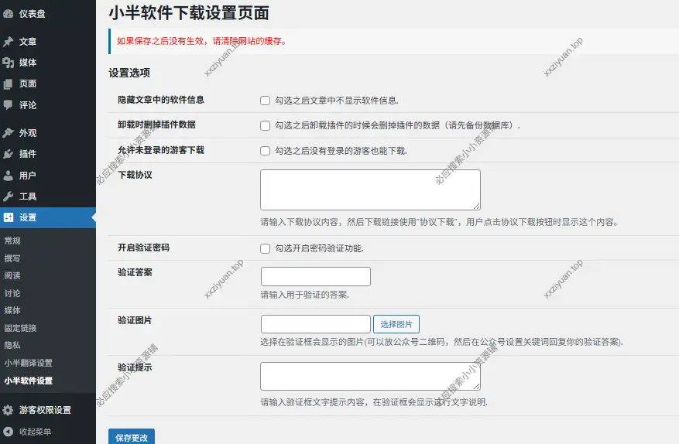The height and width of the screenshot is (444, 679).
Task: Collapse sidebar with 收起菜单
Action: click(x=35, y=432)
